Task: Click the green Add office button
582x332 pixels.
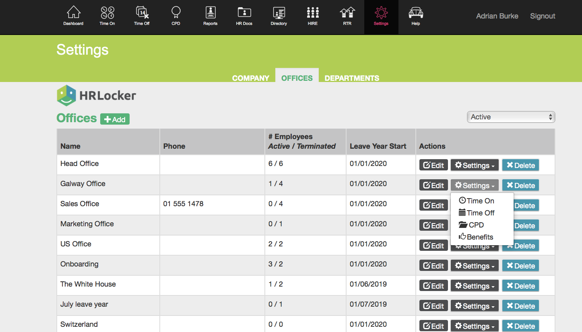Action: [x=115, y=119]
